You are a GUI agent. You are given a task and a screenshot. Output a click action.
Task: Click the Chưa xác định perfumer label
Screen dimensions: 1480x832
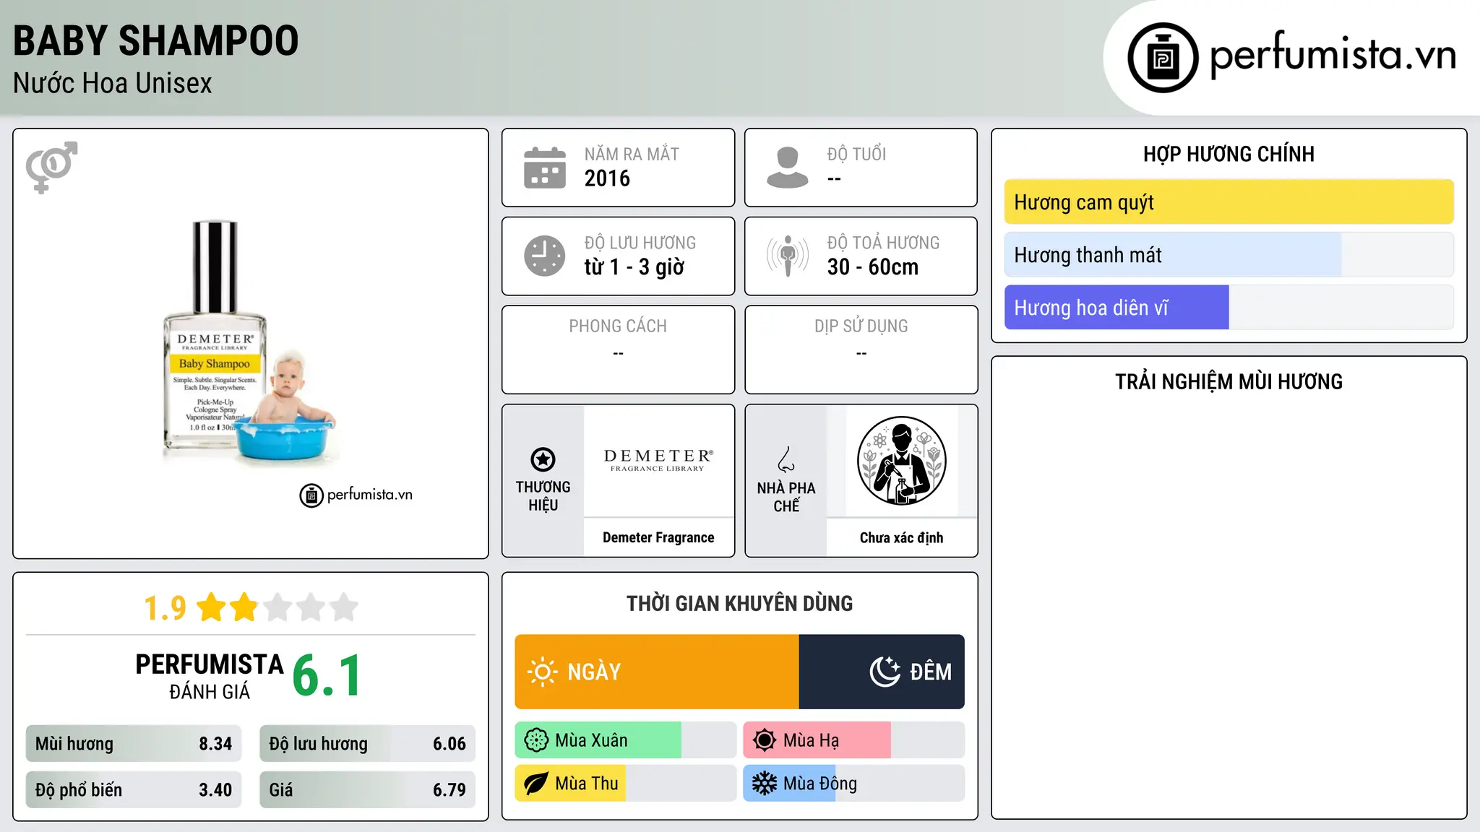[901, 537]
